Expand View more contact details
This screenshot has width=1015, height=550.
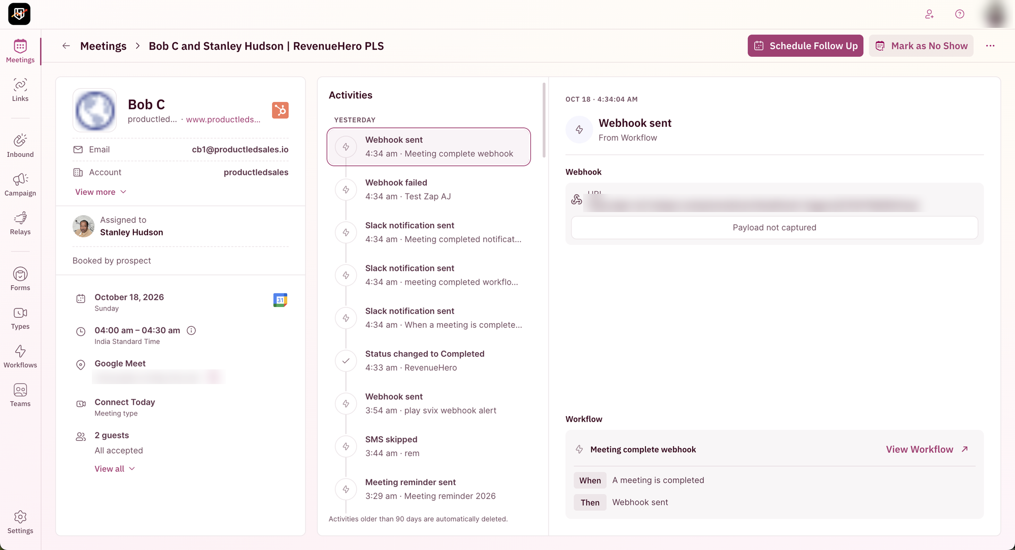click(x=100, y=192)
